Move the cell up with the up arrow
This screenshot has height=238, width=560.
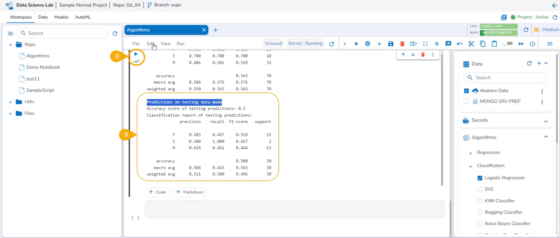pos(403,55)
